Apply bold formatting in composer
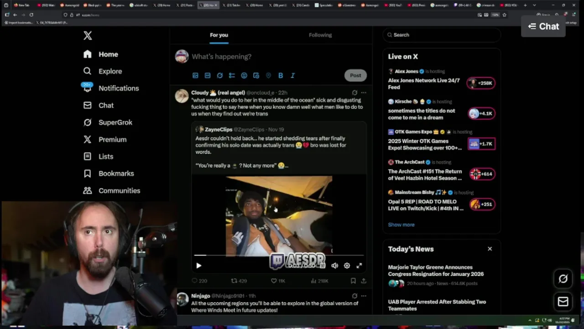Image resolution: width=584 pixels, height=329 pixels. 281,75
